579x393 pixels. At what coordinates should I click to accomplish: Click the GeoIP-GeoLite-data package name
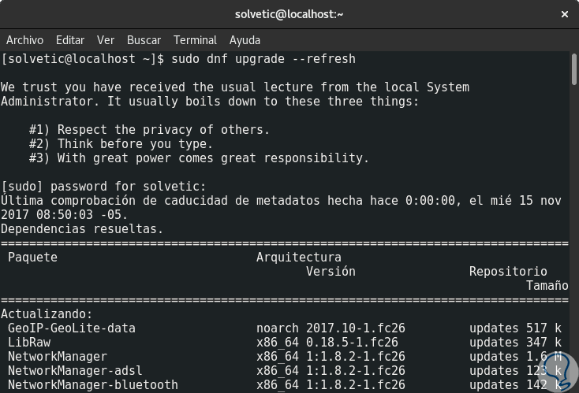72,328
